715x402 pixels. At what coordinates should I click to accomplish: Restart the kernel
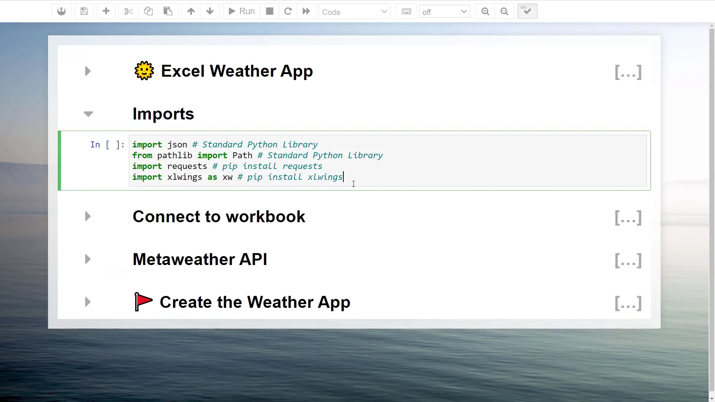click(x=288, y=11)
